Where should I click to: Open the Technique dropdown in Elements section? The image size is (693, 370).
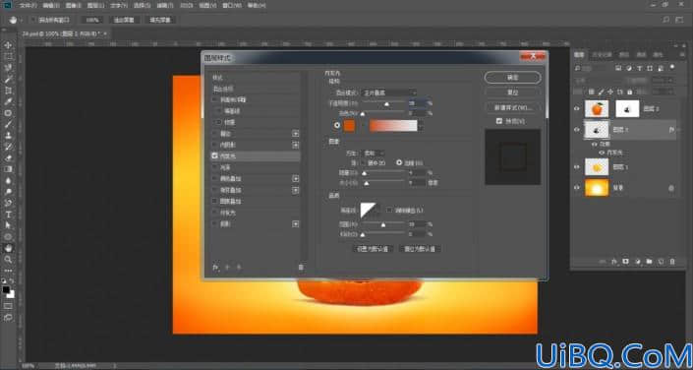pos(374,154)
